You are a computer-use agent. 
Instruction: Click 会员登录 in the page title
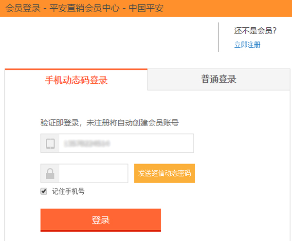click(x=23, y=8)
